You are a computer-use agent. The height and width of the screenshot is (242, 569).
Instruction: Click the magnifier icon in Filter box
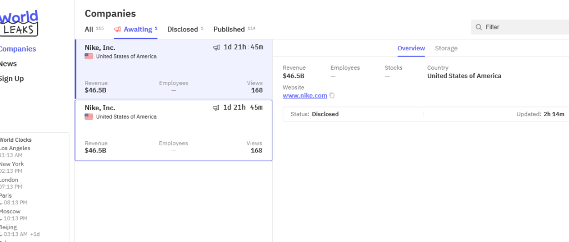tap(478, 27)
